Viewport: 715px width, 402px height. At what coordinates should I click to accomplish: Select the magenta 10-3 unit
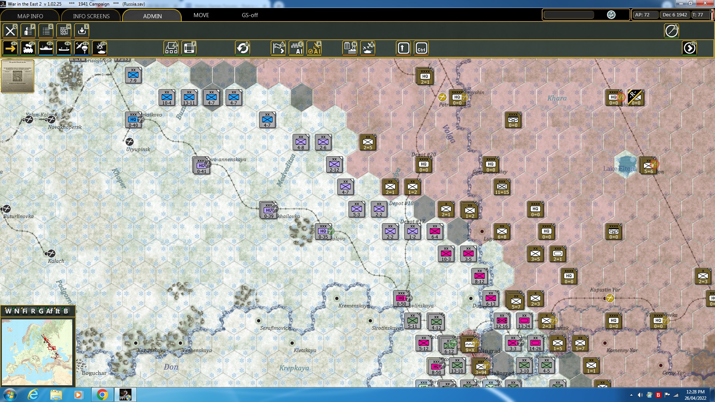pyautogui.click(x=446, y=254)
